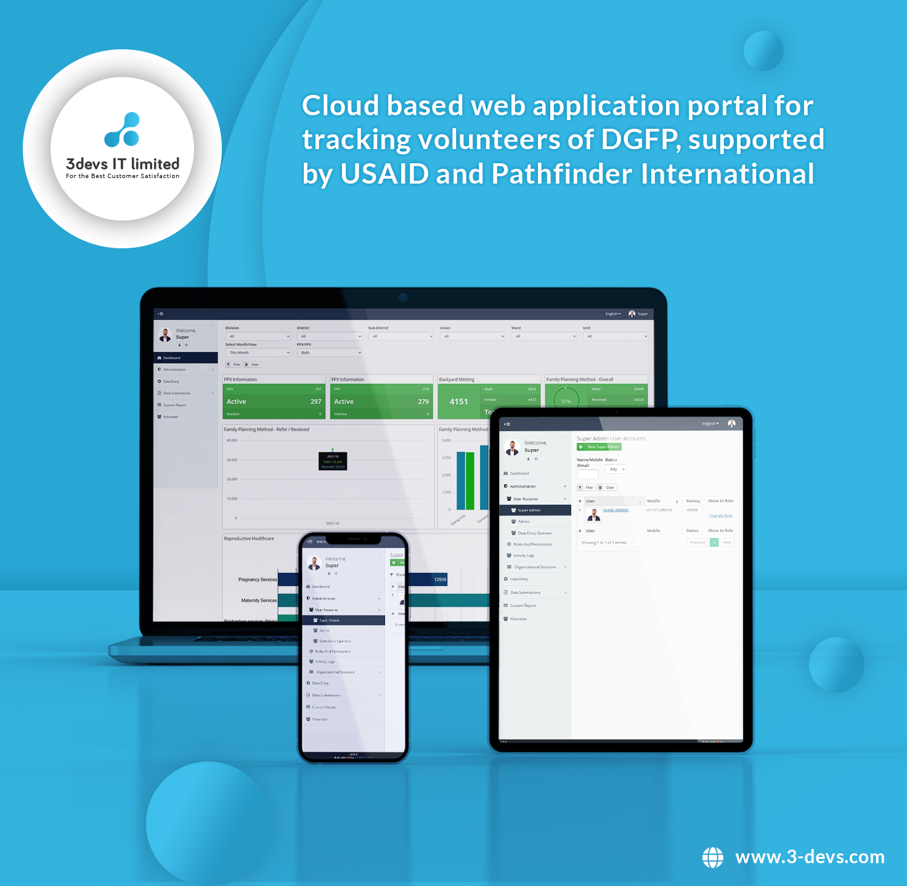Open Data Entry on tablet sidebar
This screenshot has width=907, height=886.
click(x=535, y=579)
